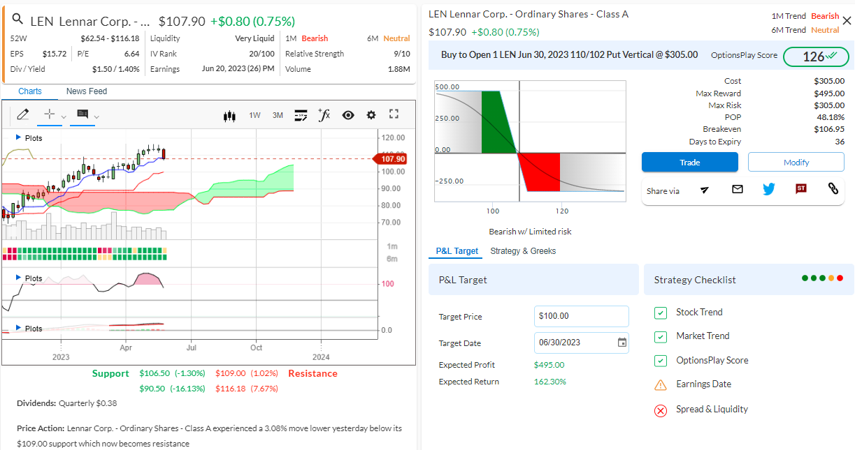
Task: Open the Strategy & Greeks tab
Action: [x=523, y=251]
